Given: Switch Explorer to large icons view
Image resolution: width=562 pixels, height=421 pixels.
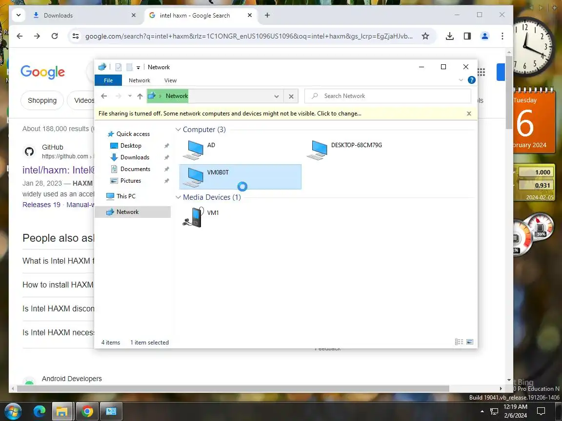Looking at the screenshot, I should tap(469, 342).
